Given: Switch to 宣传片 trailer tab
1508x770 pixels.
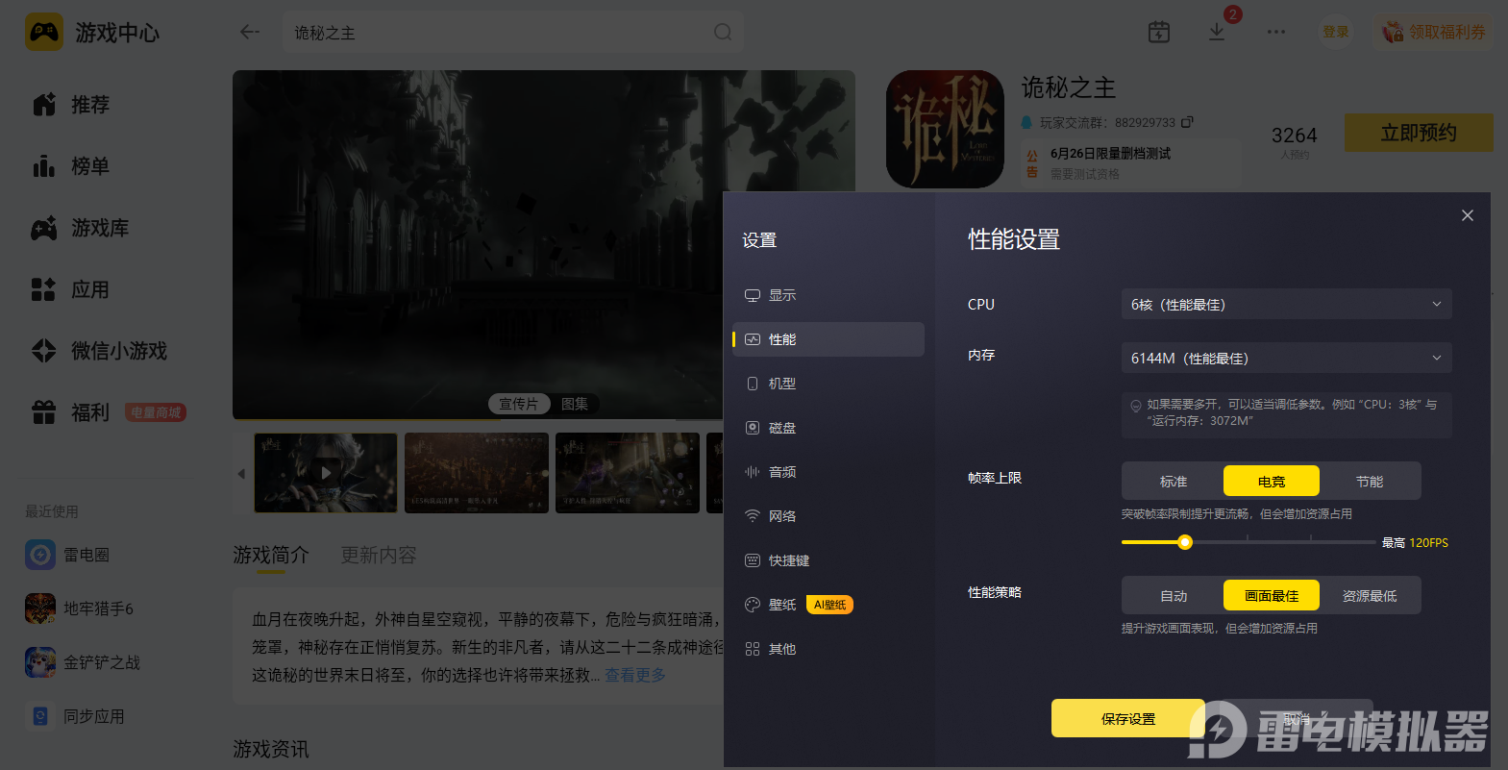Looking at the screenshot, I should pyautogui.click(x=519, y=404).
